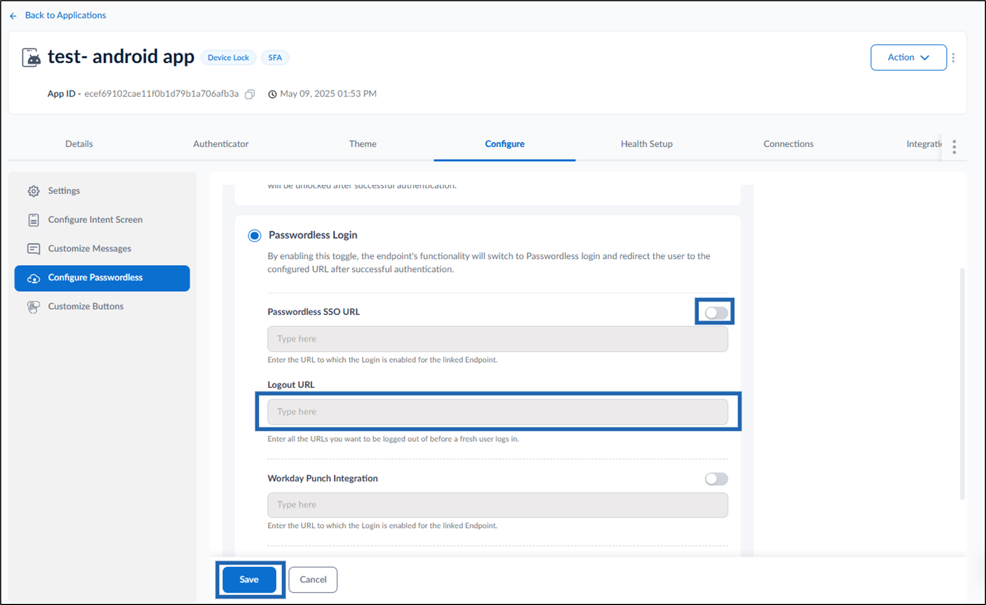Click the back arrow icon

coord(13,16)
